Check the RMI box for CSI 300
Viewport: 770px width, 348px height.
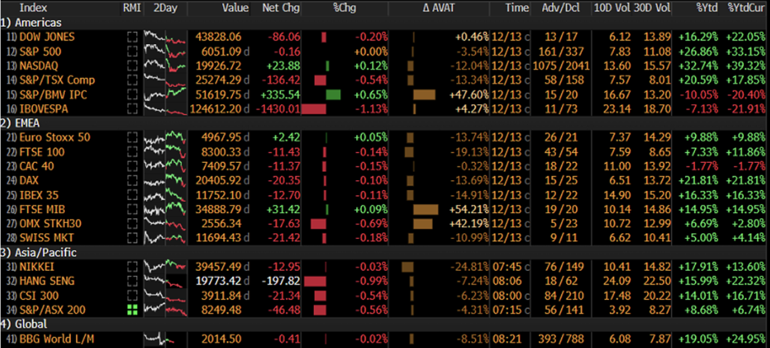pyautogui.click(x=131, y=295)
